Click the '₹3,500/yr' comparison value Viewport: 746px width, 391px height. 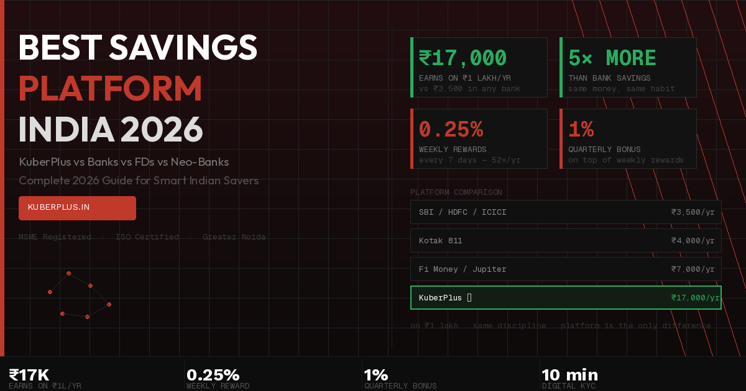pyautogui.click(x=693, y=212)
